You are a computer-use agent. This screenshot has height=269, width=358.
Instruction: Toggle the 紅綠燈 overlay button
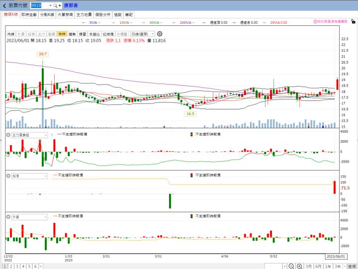coord(108,34)
